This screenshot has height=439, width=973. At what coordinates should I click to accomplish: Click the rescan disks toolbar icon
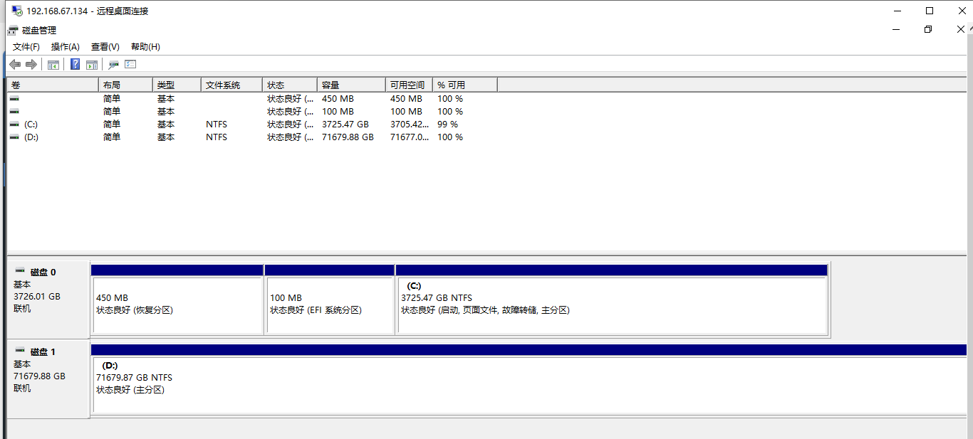pyautogui.click(x=113, y=65)
